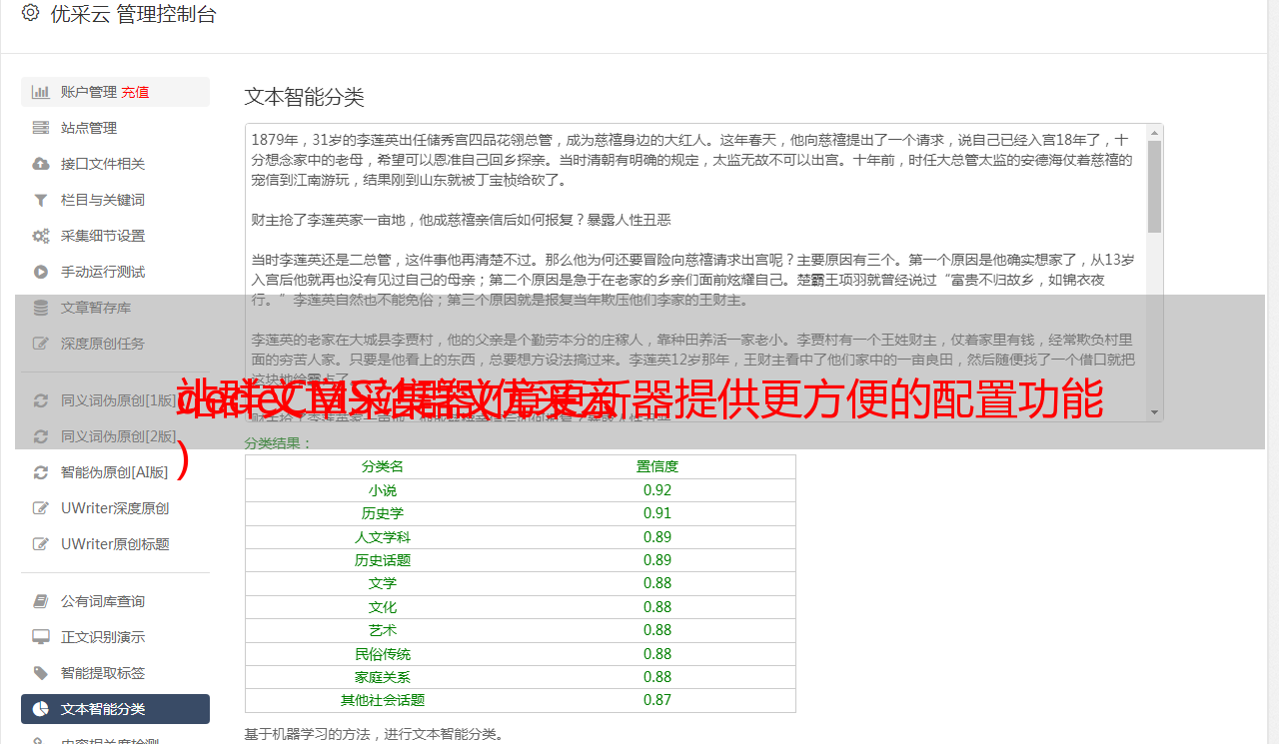Screen dimensions: 1279x744
Task: Click the 人文学科 classification cell
Action: tap(383, 537)
